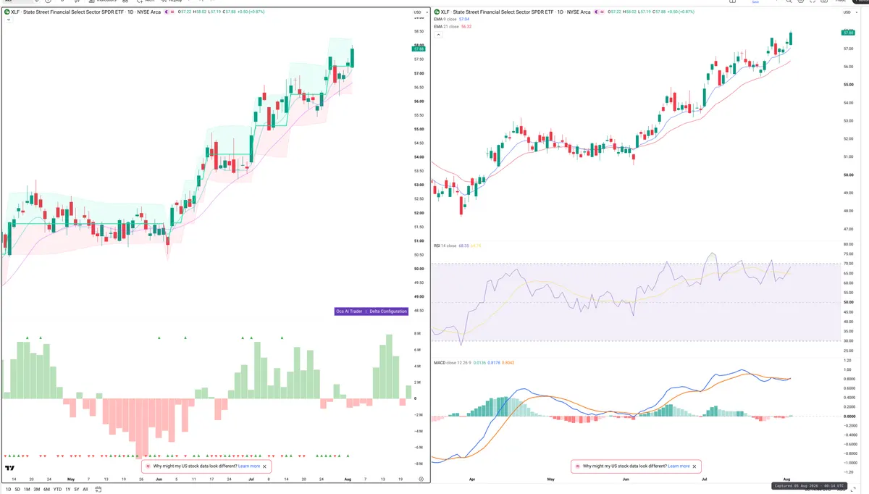
Task: Select the YTD time range
Action: coord(57,490)
